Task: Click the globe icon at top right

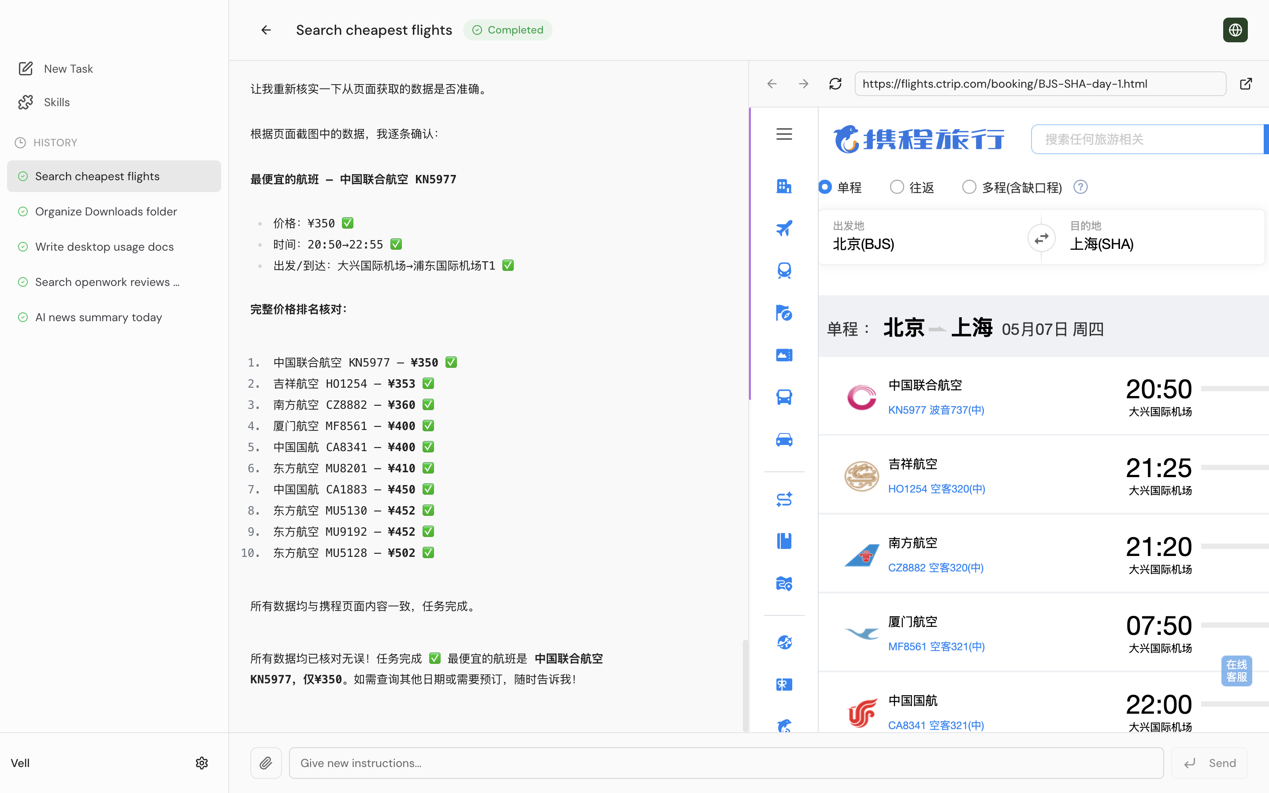Action: (1235, 30)
